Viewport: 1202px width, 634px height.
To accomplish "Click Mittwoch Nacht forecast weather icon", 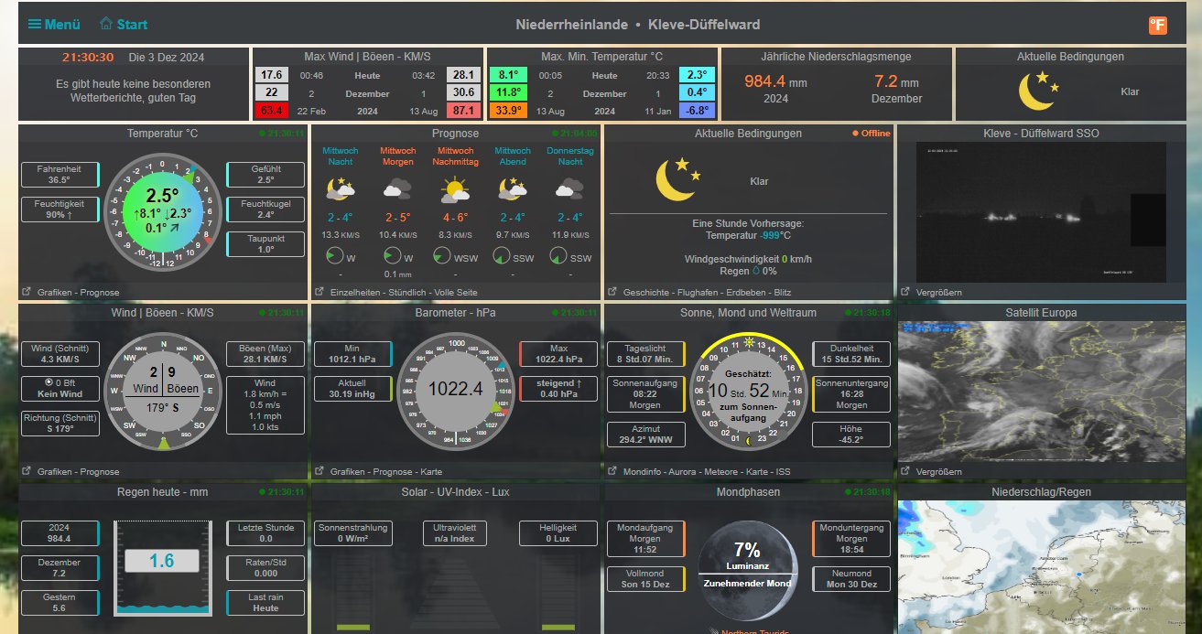I will (x=341, y=189).
